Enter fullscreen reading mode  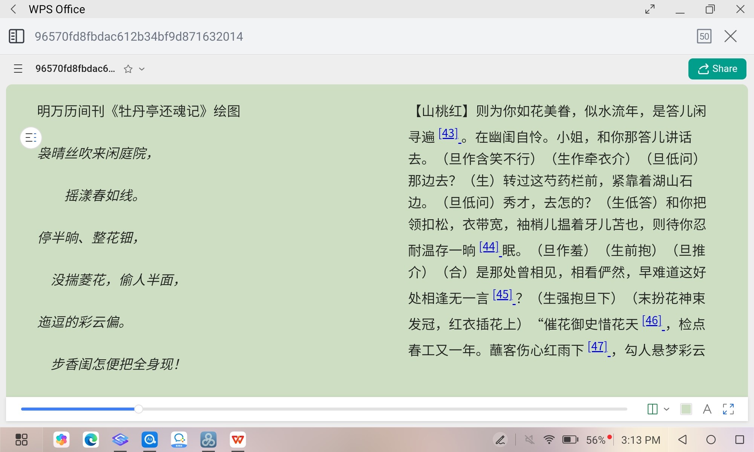[x=728, y=409]
